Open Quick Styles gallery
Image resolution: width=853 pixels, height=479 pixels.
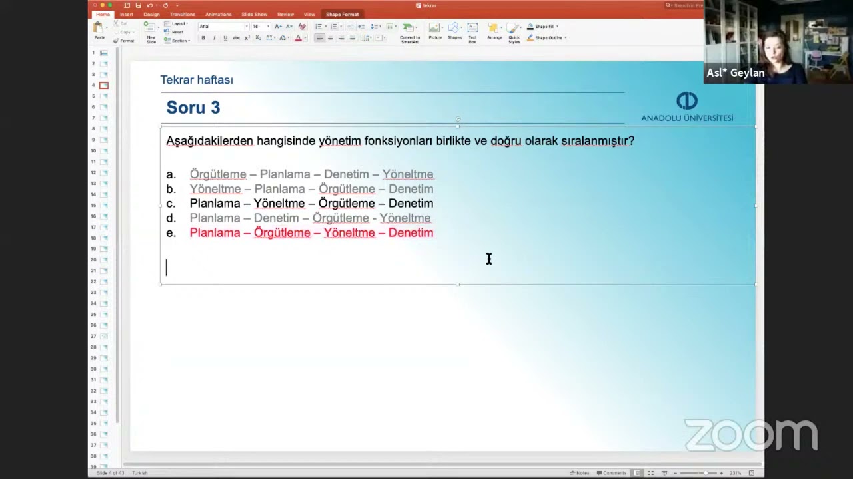(514, 33)
